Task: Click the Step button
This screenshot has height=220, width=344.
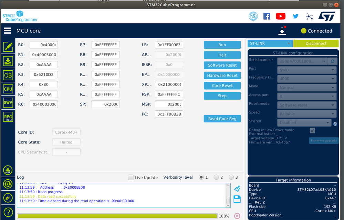Action: (222, 96)
